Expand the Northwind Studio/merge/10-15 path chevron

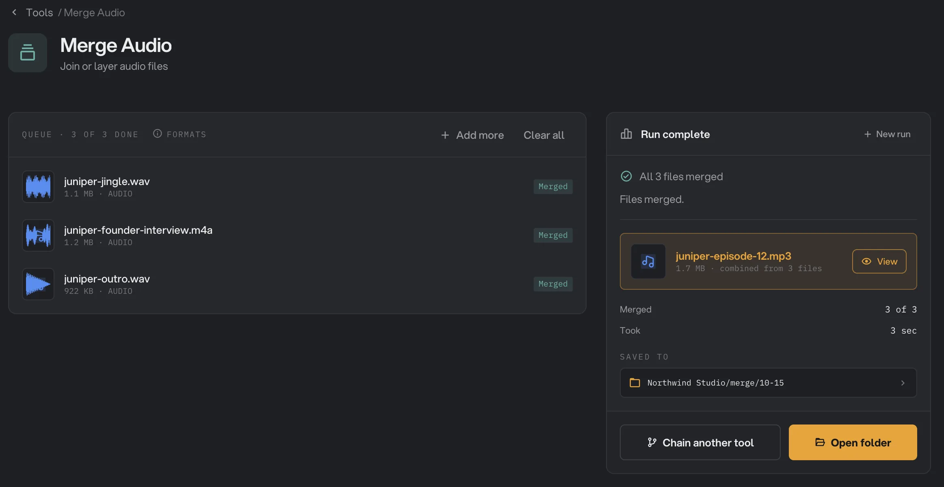coord(903,383)
